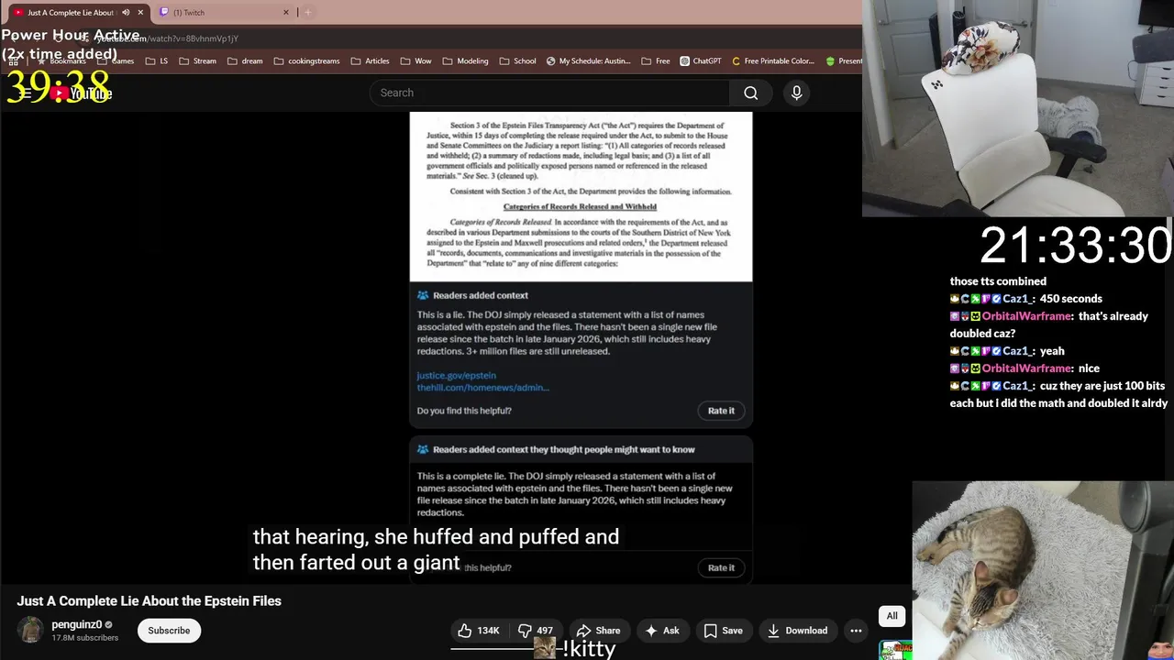Open a new browser tab
The image size is (1174, 660).
pos(307,12)
